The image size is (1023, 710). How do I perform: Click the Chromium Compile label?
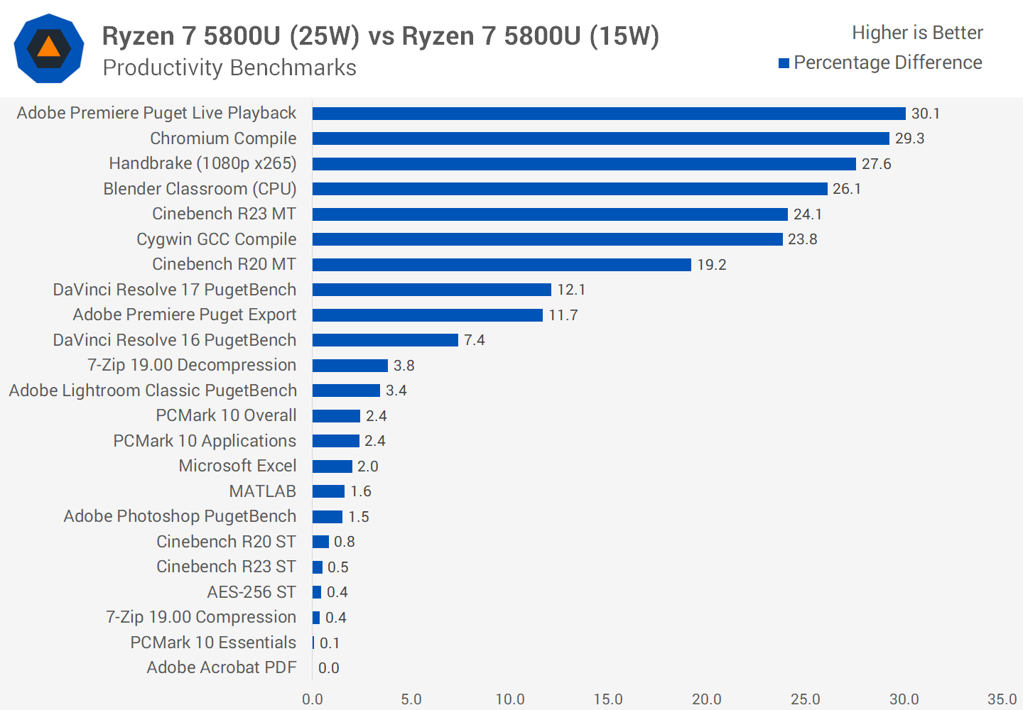pos(223,138)
